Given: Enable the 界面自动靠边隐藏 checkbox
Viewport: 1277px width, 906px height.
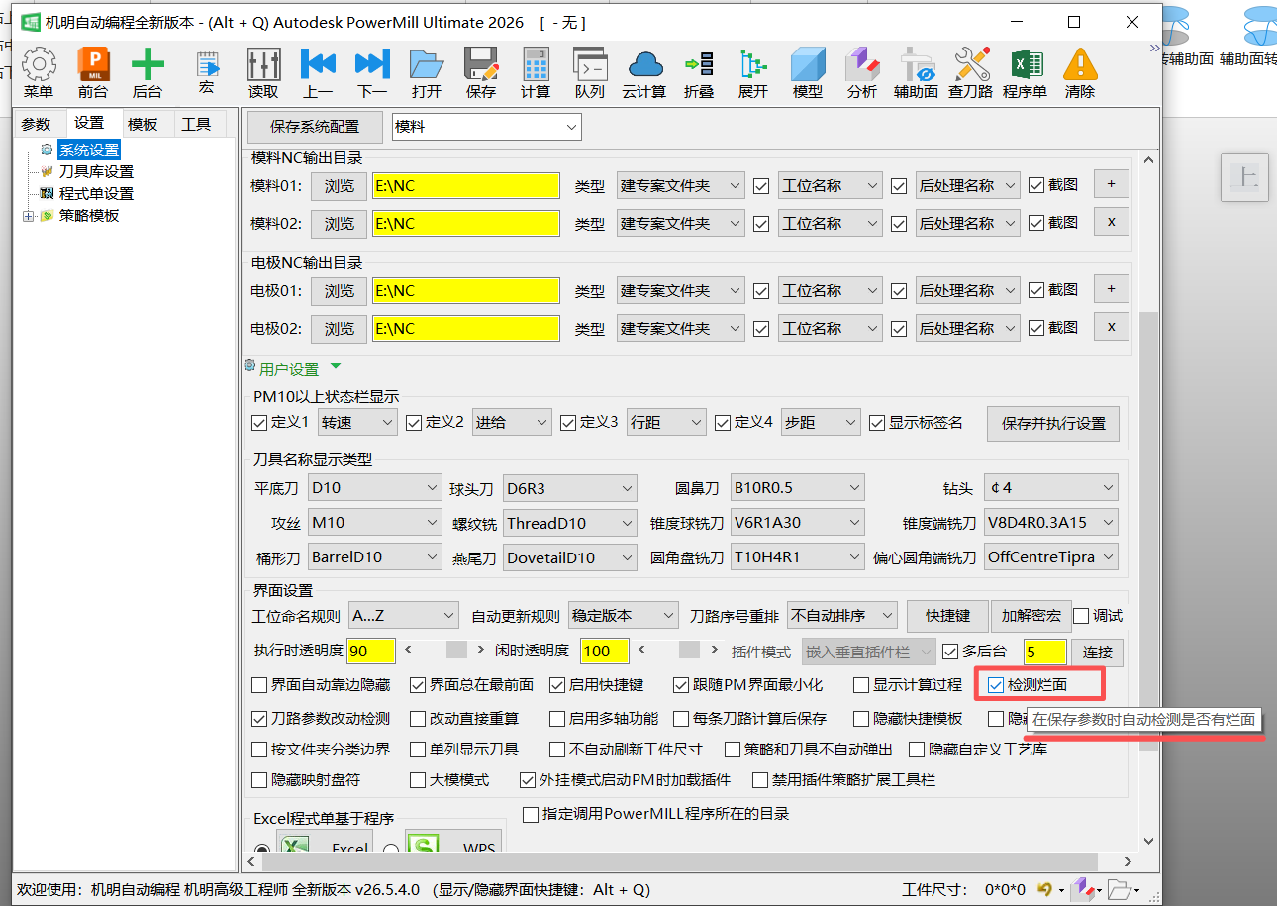Looking at the screenshot, I should pos(260,685).
